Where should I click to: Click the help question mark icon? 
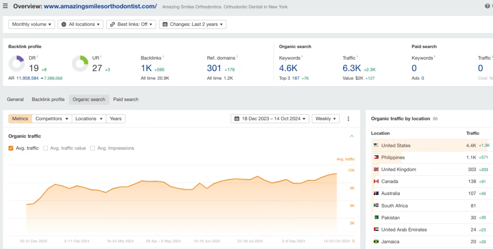[x=487, y=6]
